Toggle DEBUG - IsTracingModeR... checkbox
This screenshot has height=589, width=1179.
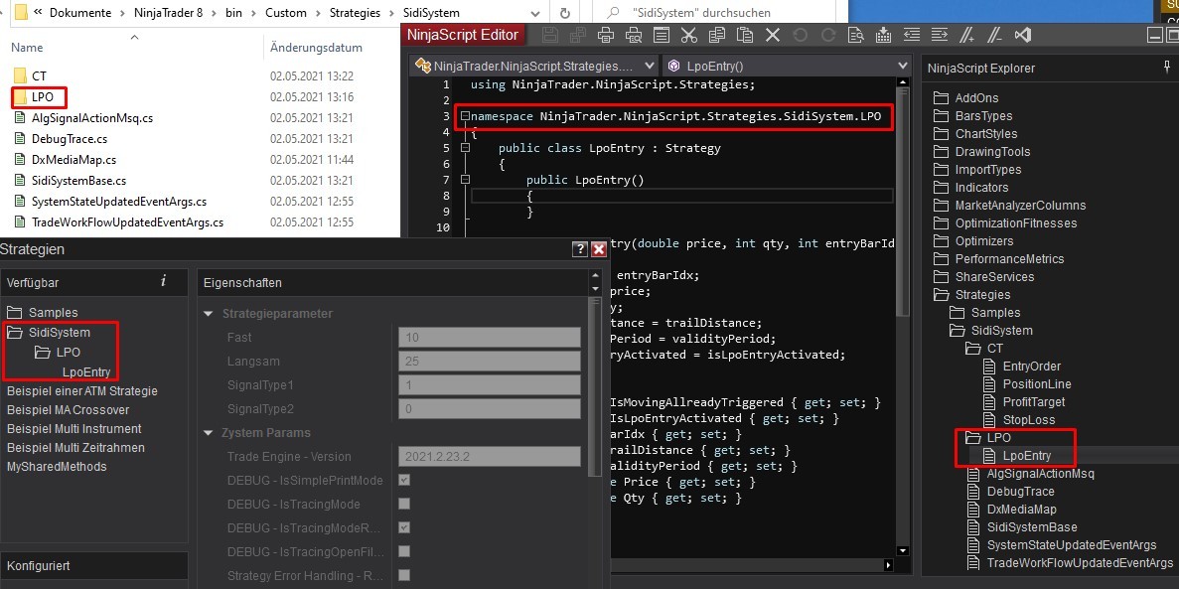coord(404,527)
